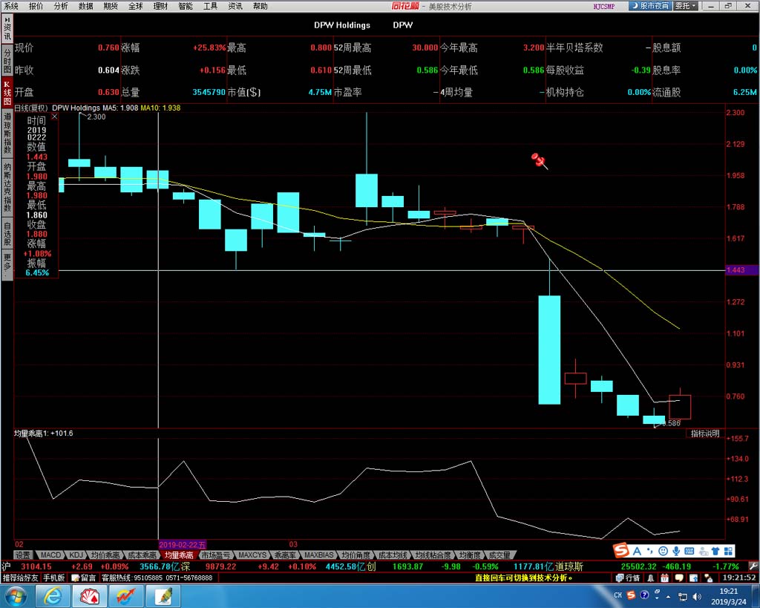Click the Sogou S logo on IME bar
Screen dimensions: 760x608
click(x=621, y=551)
